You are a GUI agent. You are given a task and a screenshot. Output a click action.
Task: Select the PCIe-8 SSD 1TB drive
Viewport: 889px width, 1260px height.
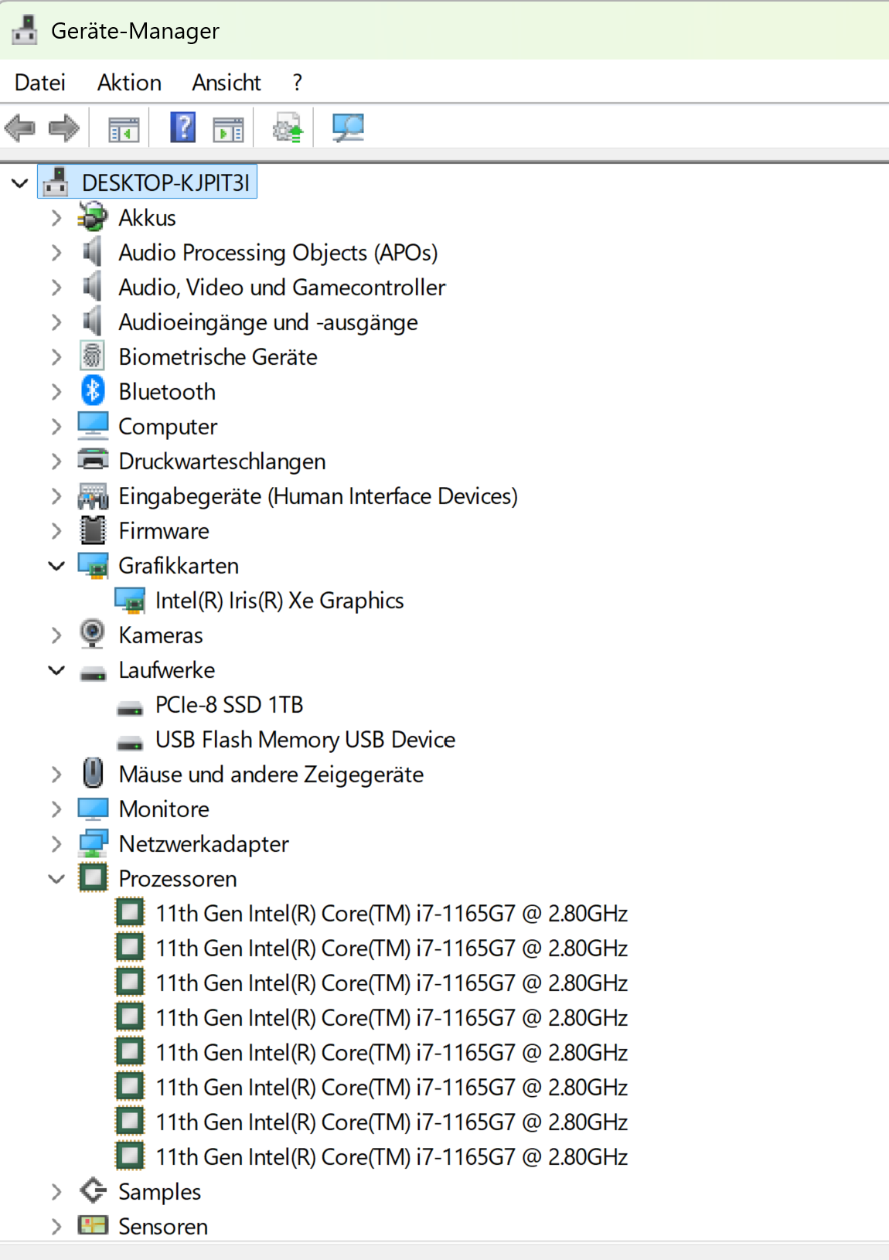(230, 705)
